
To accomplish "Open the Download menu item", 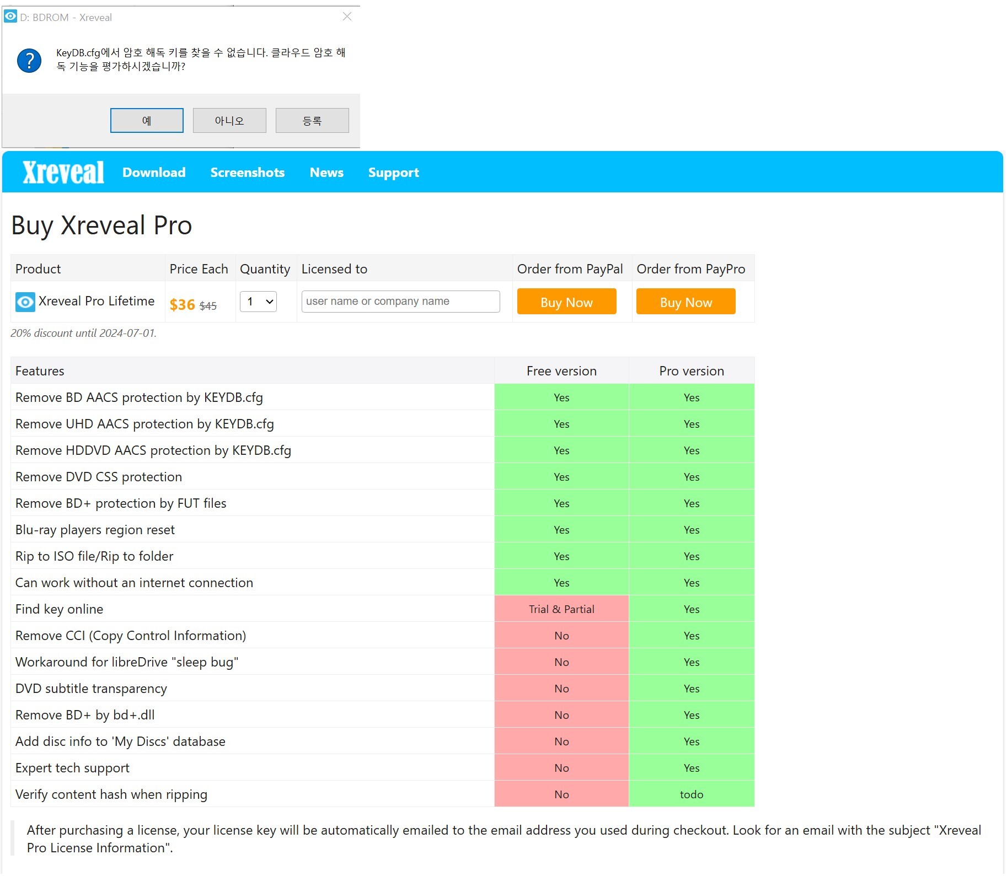I will tap(154, 173).
